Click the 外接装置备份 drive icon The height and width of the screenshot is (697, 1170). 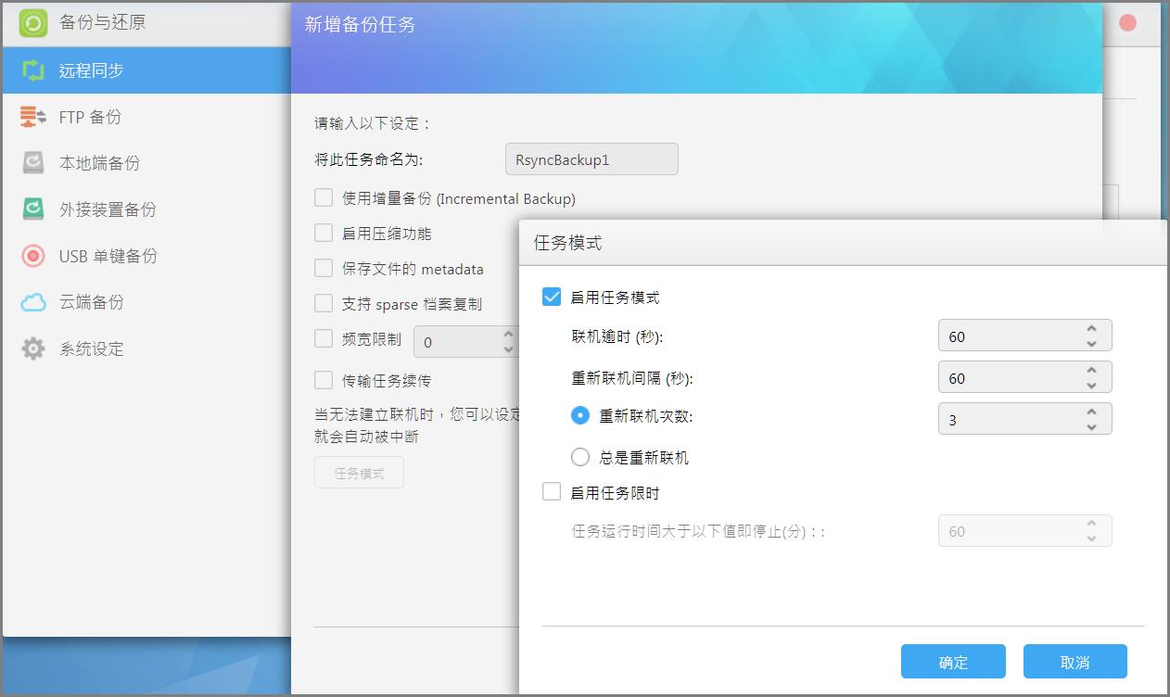click(x=33, y=209)
